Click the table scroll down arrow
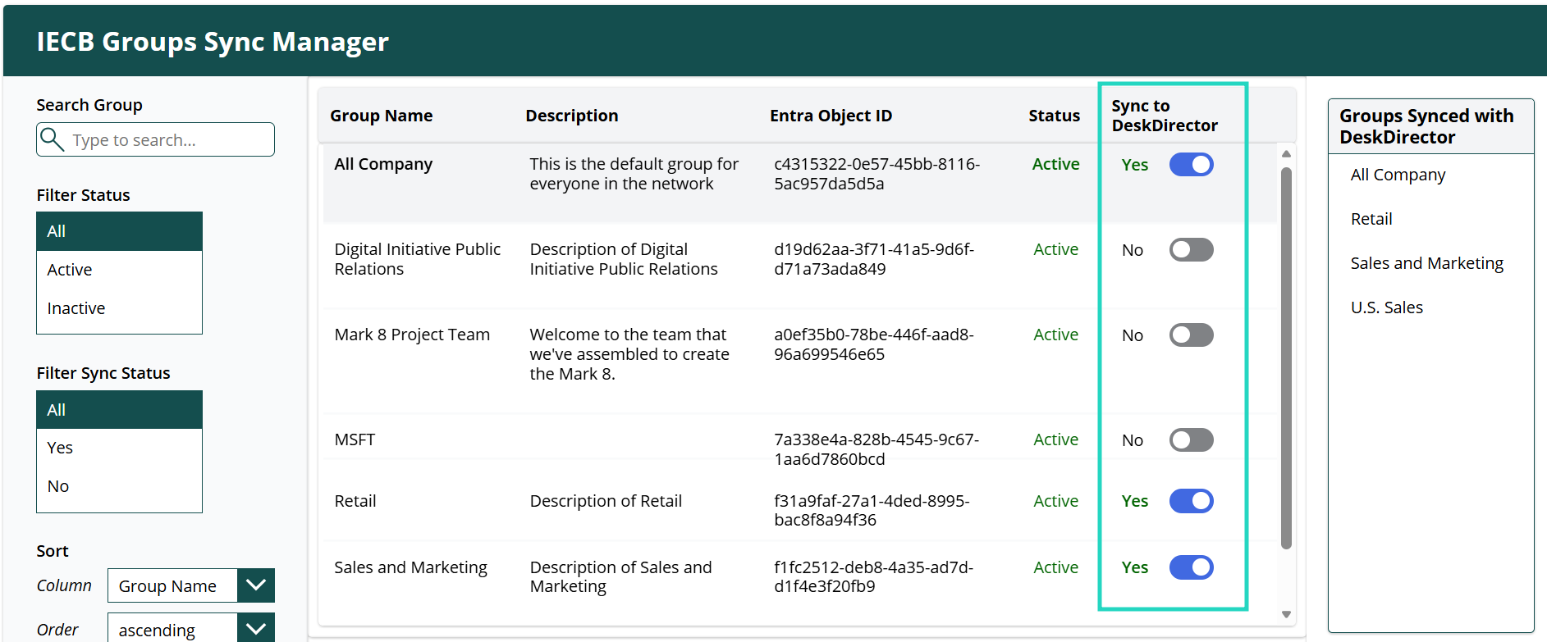This screenshot has height=642, width=1547. click(x=1286, y=614)
